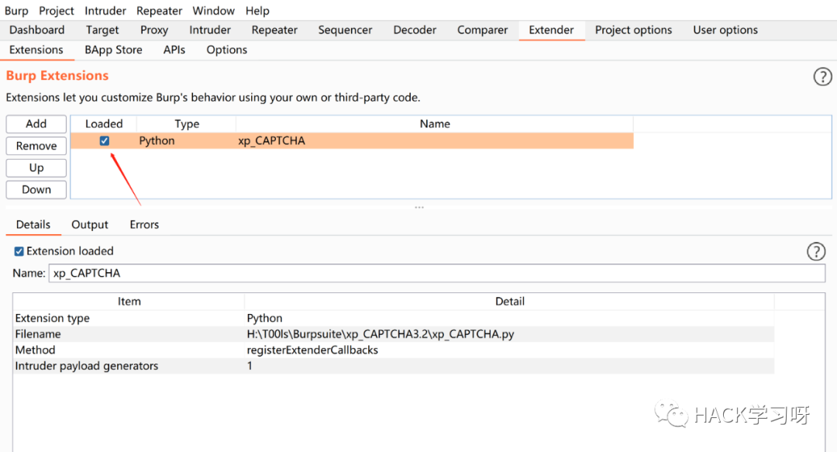The image size is (837, 452).
Task: Switch to the Dashboard tab
Action: coord(37,30)
